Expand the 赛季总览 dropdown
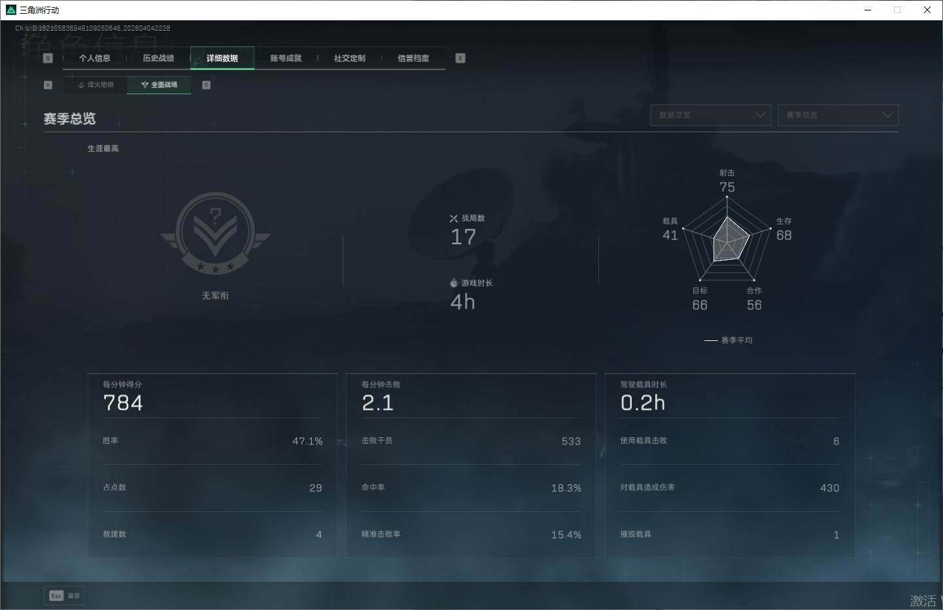The image size is (943, 610). coord(838,115)
